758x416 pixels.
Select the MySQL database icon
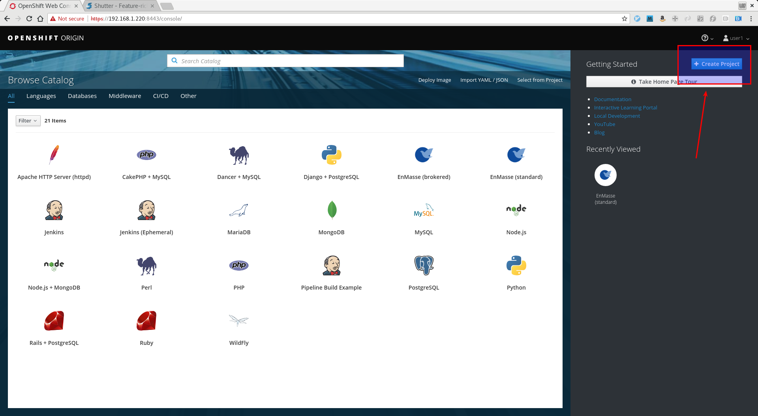[x=424, y=210]
